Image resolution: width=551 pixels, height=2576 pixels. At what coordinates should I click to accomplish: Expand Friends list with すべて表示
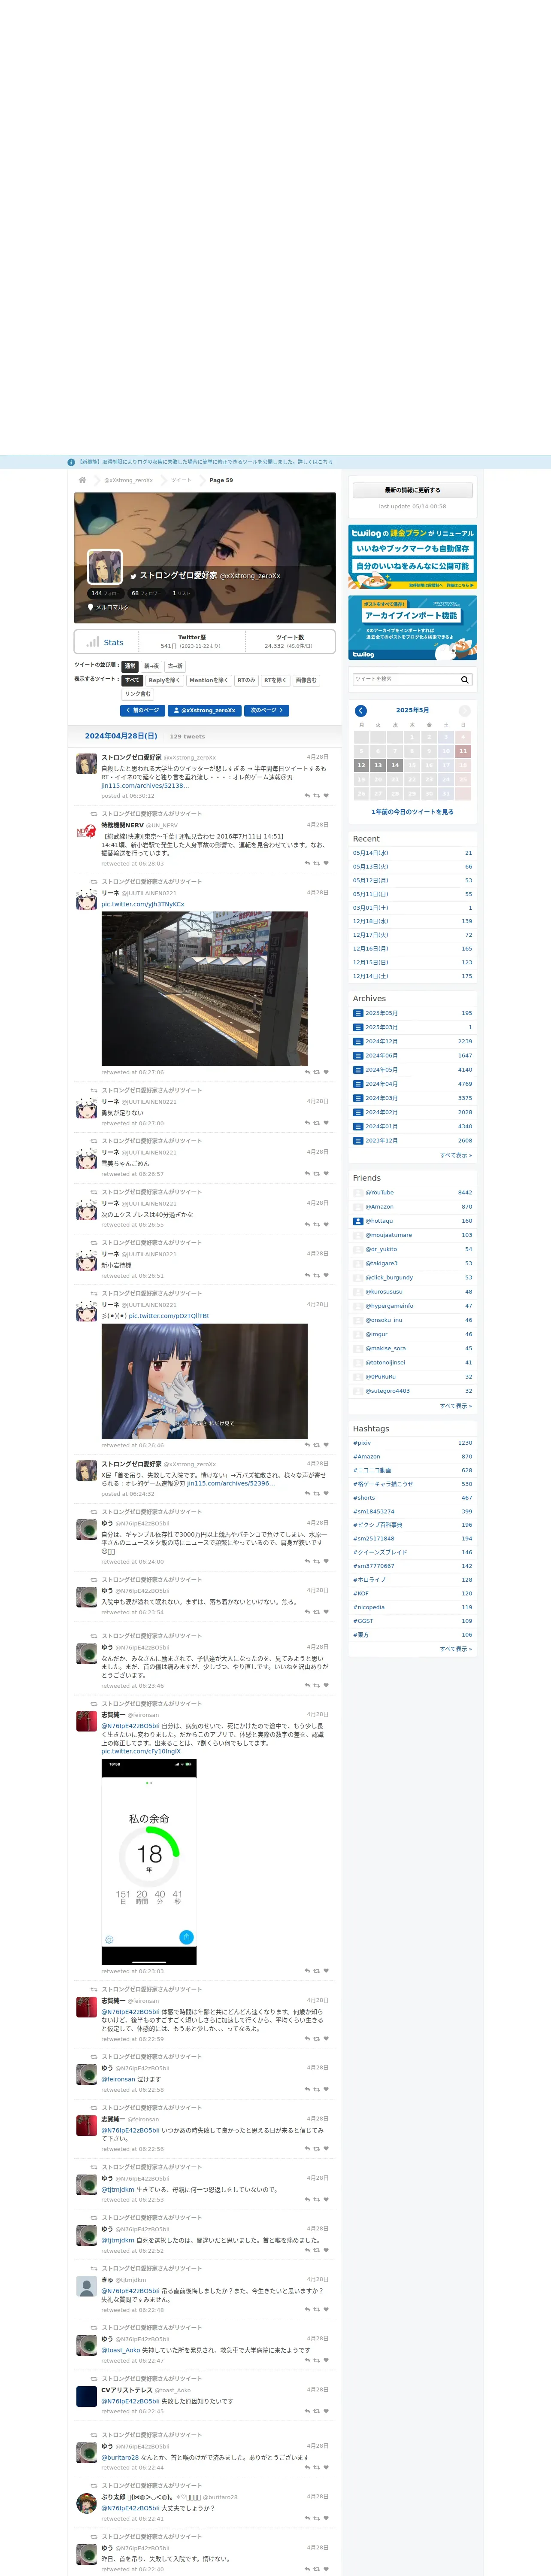click(x=456, y=1406)
